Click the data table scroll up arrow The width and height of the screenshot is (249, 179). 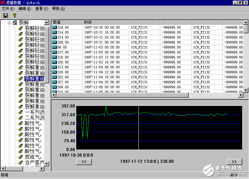click(246, 22)
